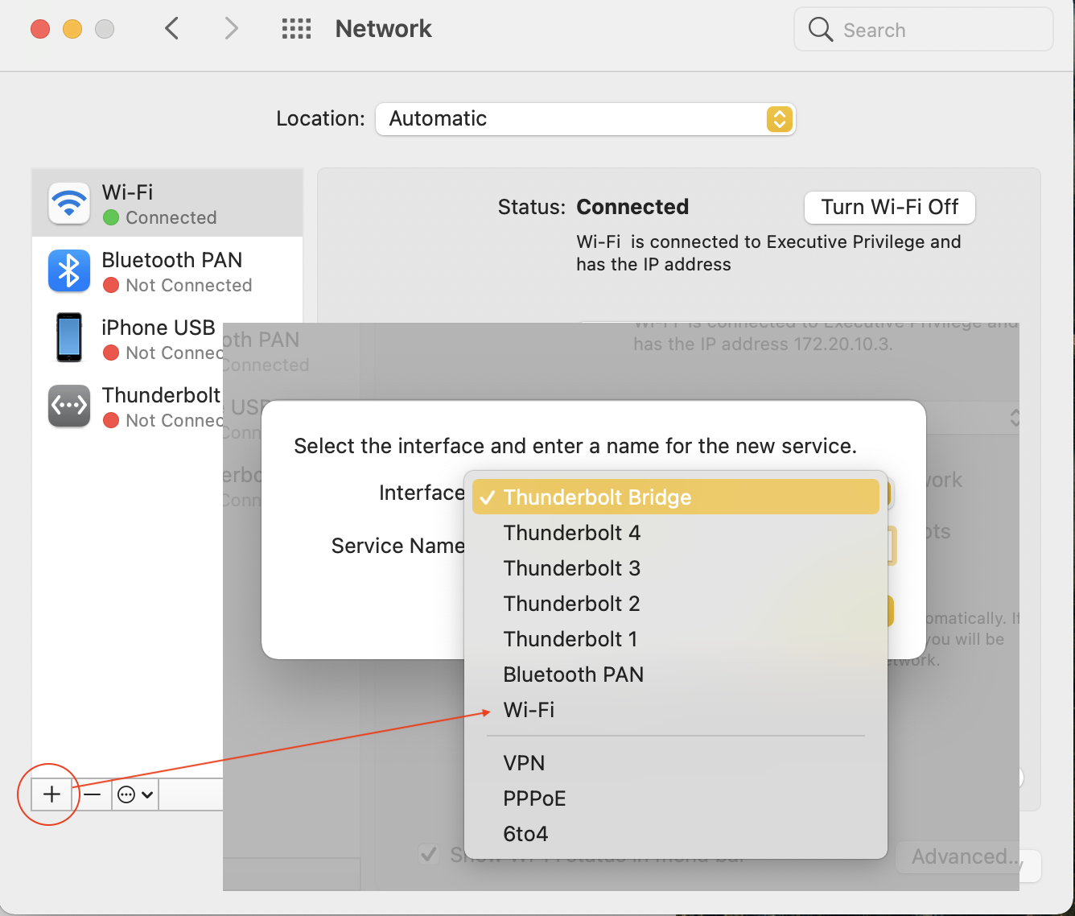Click the 'Location:' label
This screenshot has width=1075, height=916.
pyautogui.click(x=320, y=119)
